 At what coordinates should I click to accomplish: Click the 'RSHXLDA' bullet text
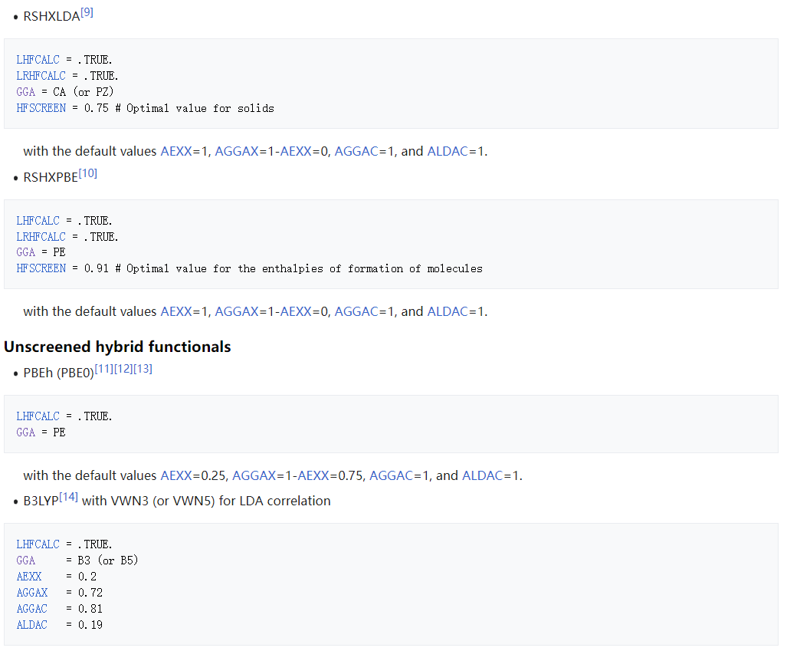pyautogui.click(x=51, y=17)
